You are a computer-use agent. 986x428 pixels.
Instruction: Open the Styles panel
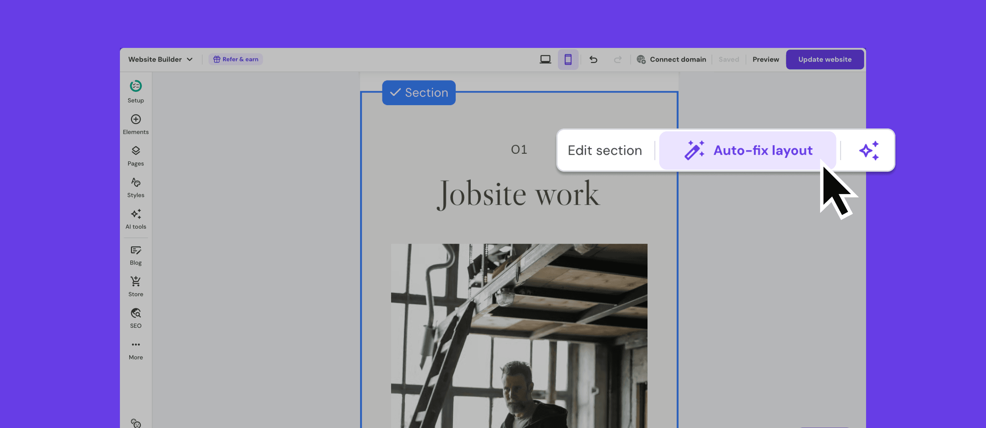point(136,183)
